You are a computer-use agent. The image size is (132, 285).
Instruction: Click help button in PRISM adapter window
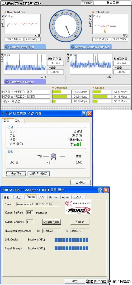pos(101,190)
